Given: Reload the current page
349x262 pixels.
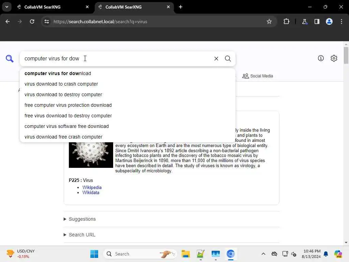Looking at the screenshot, I should tap(32, 21).
